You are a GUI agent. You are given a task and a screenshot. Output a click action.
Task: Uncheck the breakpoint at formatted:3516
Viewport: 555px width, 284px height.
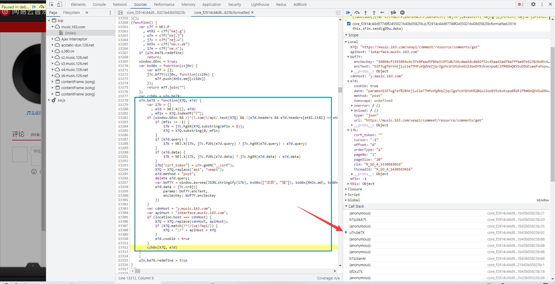pyautogui.click(x=349, y=24)
